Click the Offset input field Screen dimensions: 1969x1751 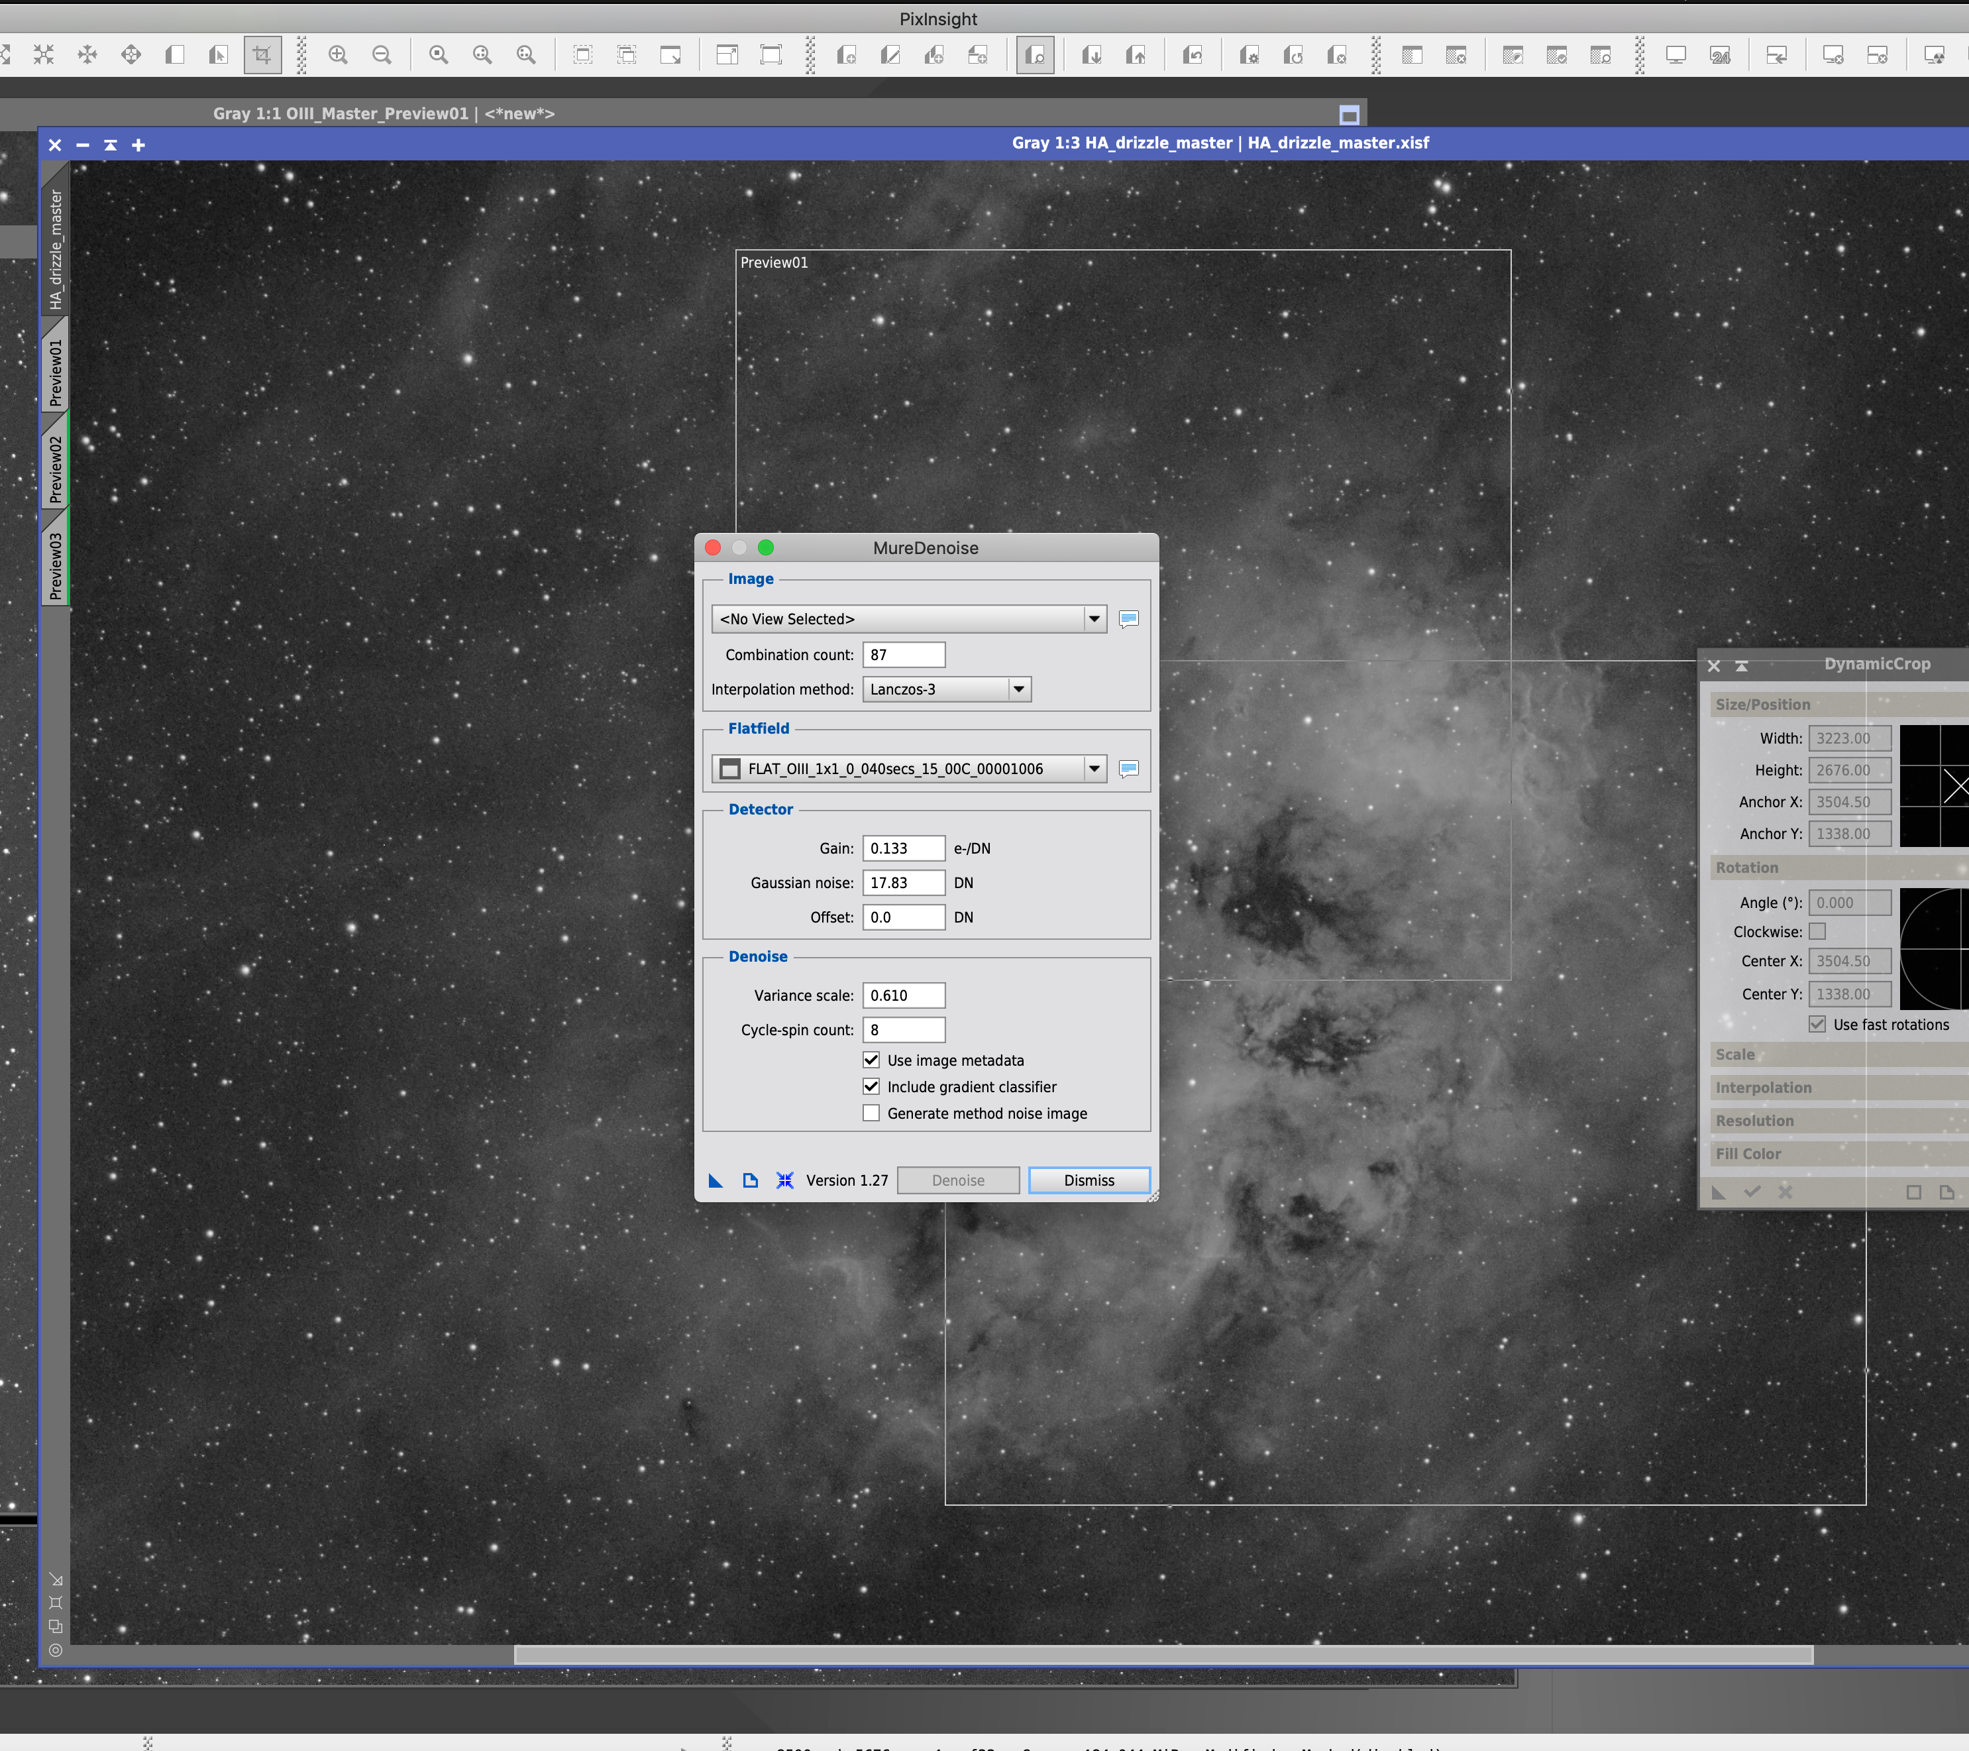904,917
